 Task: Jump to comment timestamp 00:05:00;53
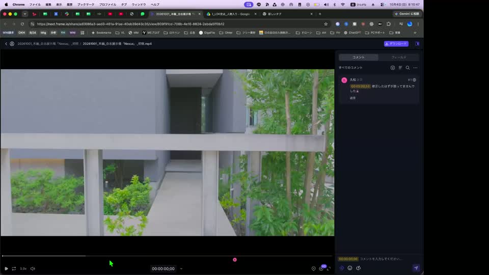click(360, 87)
